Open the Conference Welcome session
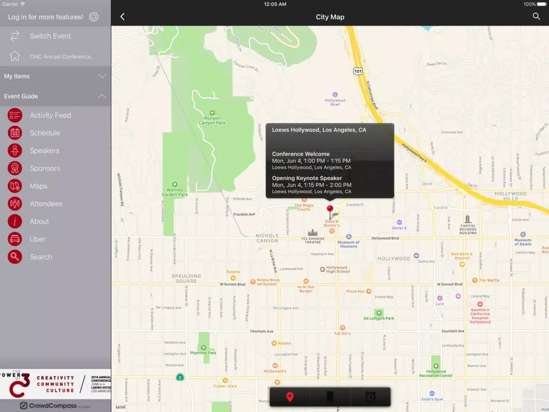 click(330, 161)
